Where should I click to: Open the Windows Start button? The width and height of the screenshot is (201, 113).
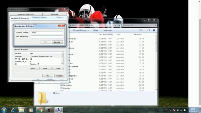(4, 110)
